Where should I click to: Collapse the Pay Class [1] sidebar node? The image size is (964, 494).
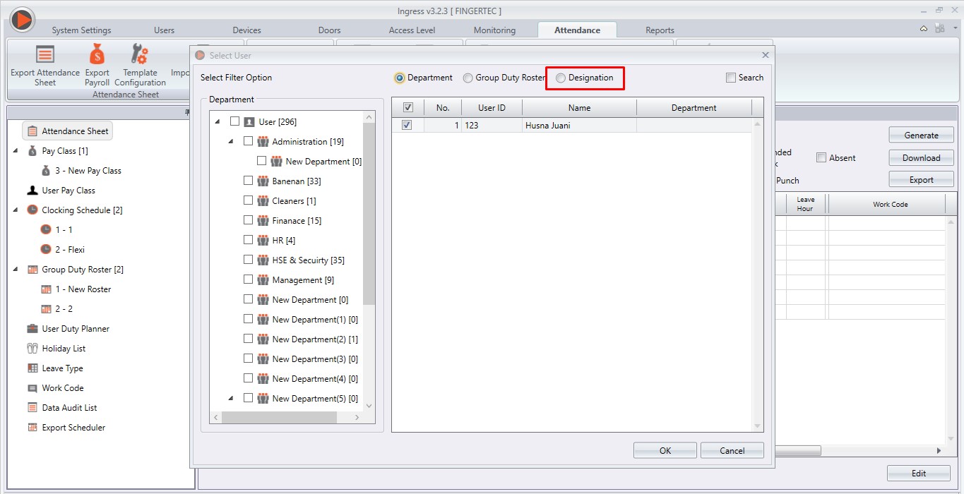(16, 151)
